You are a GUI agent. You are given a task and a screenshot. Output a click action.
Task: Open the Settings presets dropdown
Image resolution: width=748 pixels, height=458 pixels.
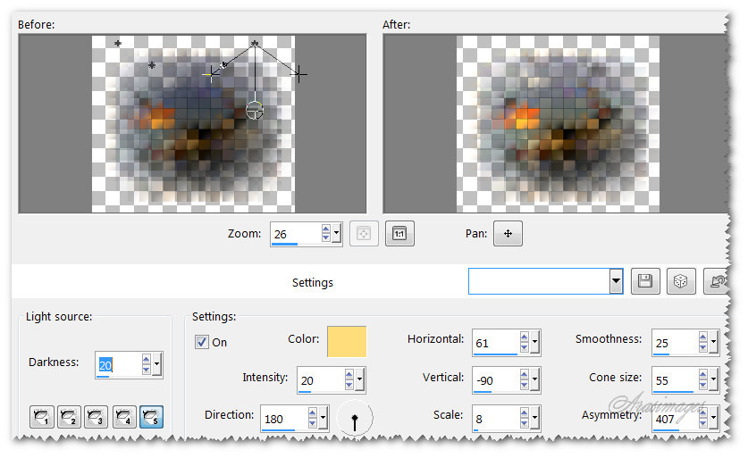tap(616, 281)
